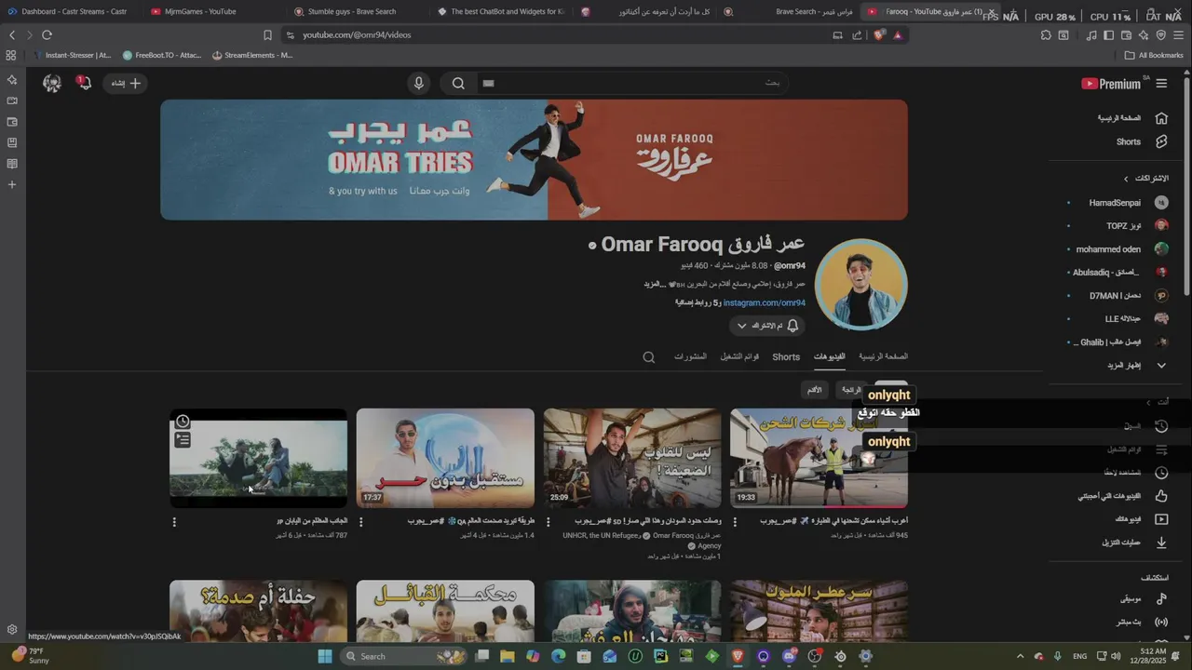The width and height of the screenshot is (1192, 670).
Task: Toggle the Brave sidebar panel icon
Action: coord(1108,34)
